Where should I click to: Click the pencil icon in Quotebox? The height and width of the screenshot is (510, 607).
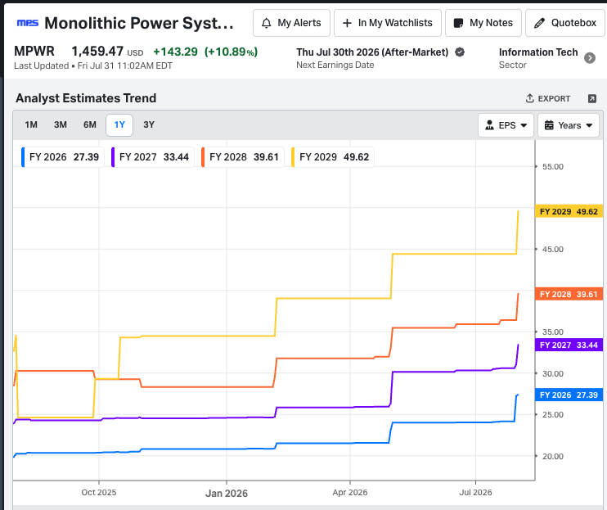539,23
